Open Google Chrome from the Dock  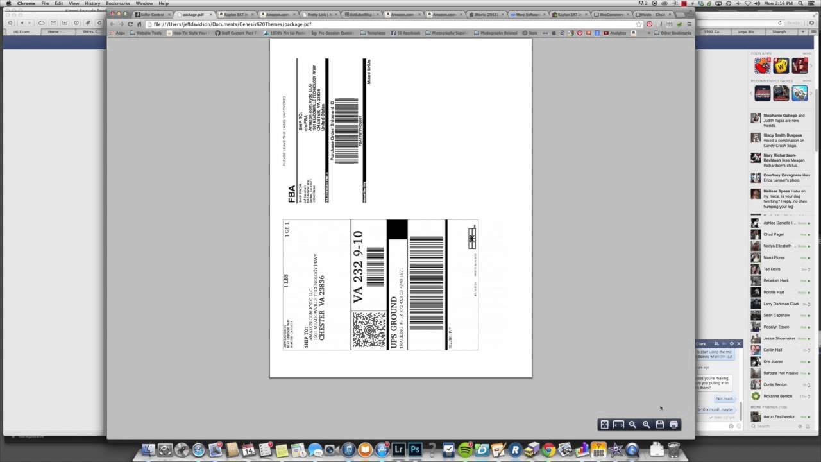click(x=548, y=450)
